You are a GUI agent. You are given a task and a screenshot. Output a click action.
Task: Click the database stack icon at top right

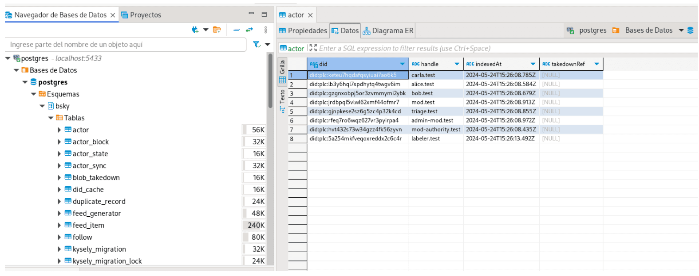pyautogui.click(x=690, y=31)
